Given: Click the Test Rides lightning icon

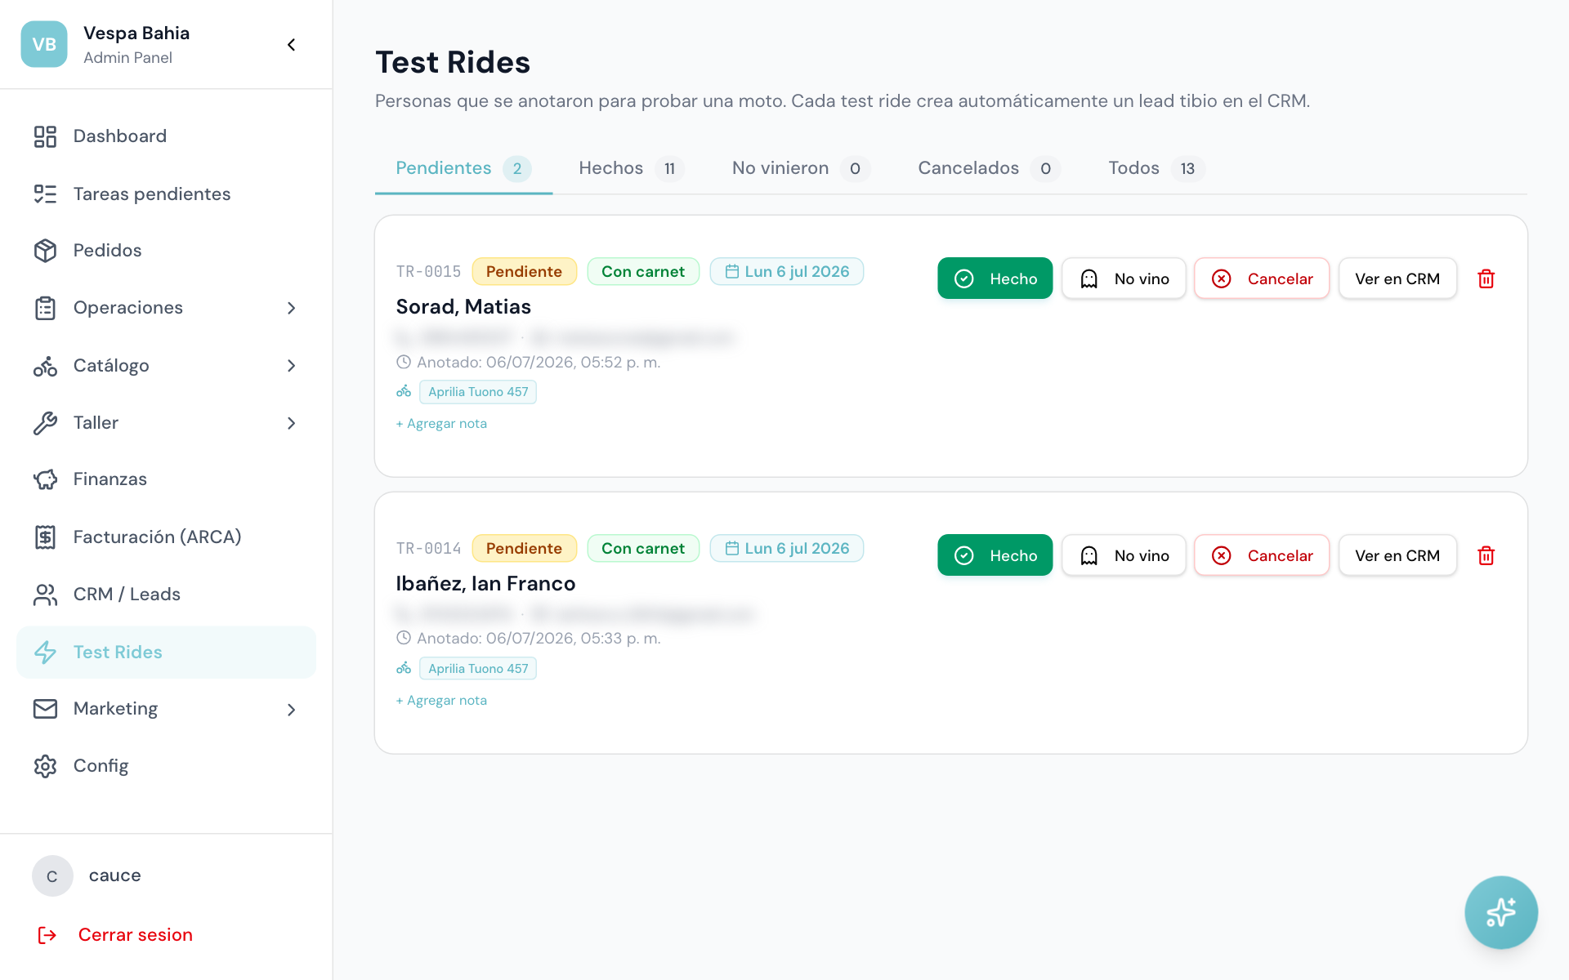Looking at the screenshot, I should pos(45,652).
